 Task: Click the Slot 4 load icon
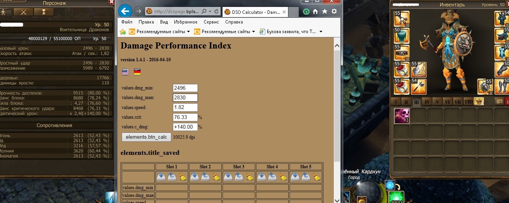[272, 177]
